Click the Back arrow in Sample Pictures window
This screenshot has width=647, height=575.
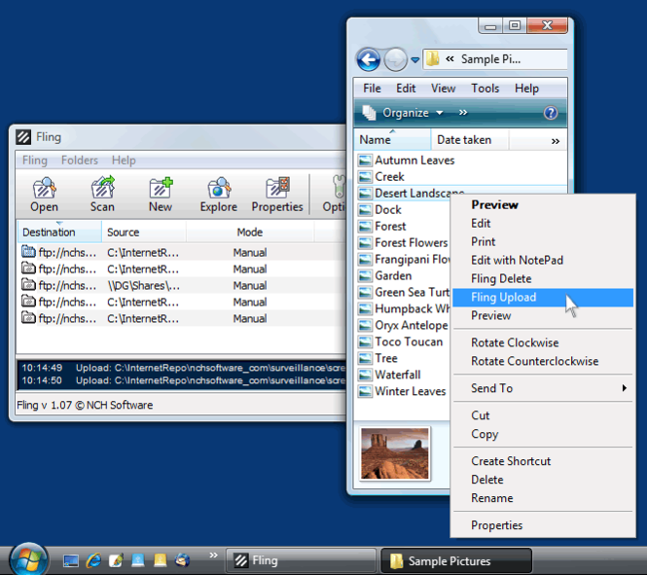click(x=368, y=59)
